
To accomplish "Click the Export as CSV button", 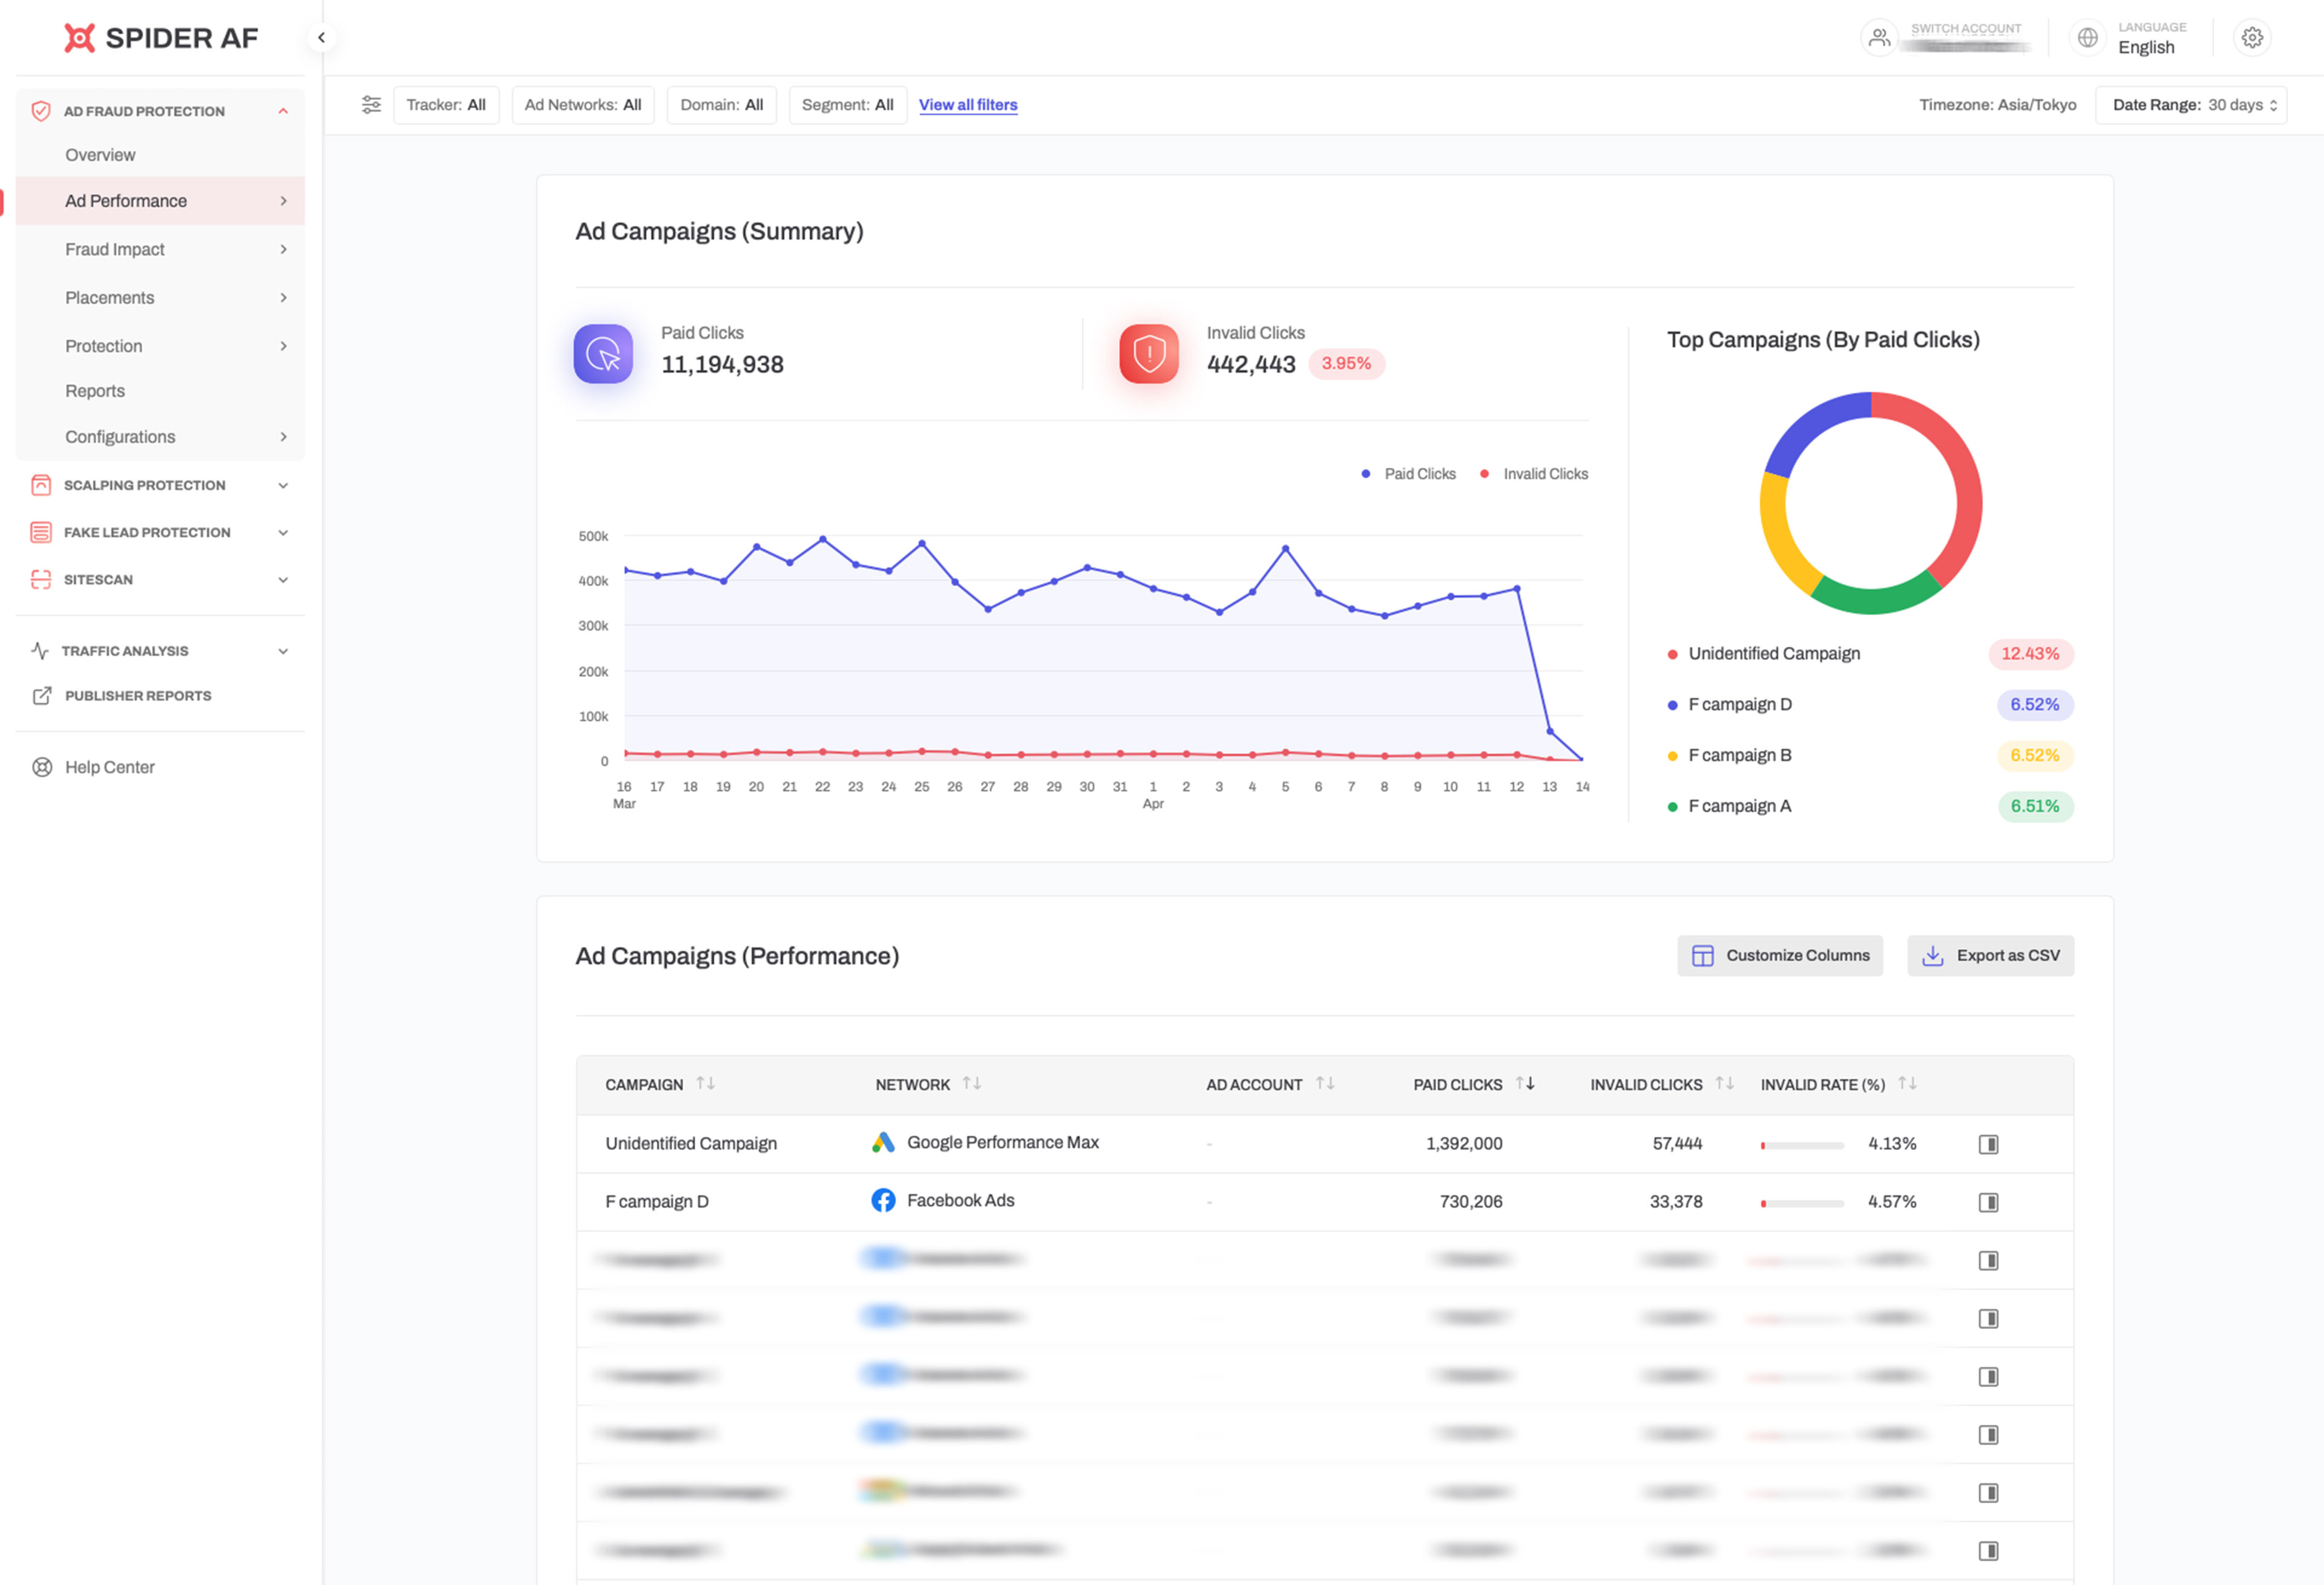I will [x=1989, y=955].
